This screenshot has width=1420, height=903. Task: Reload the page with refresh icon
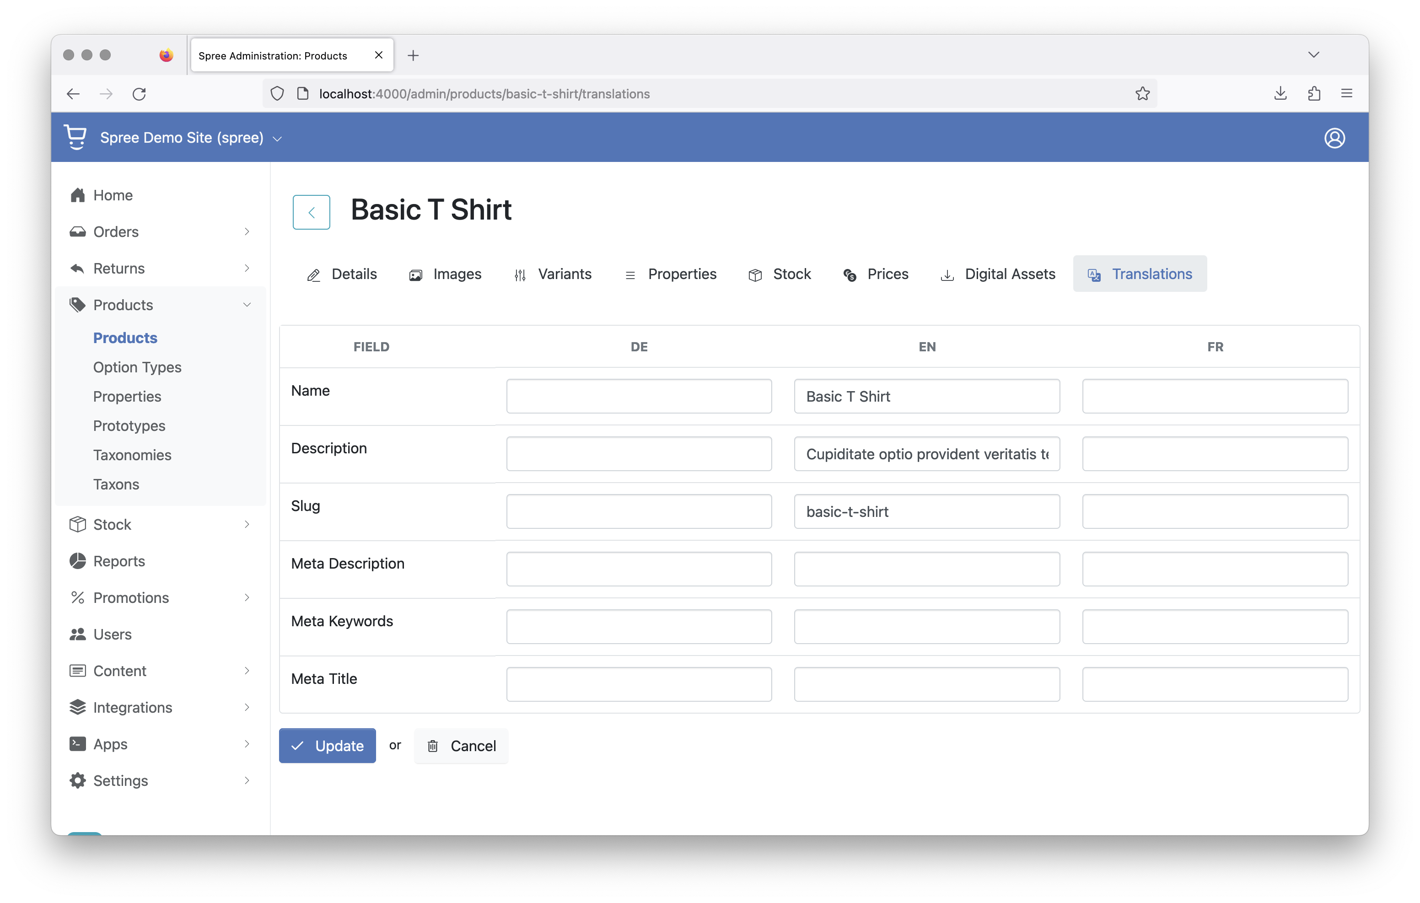[x=139, y=94]
